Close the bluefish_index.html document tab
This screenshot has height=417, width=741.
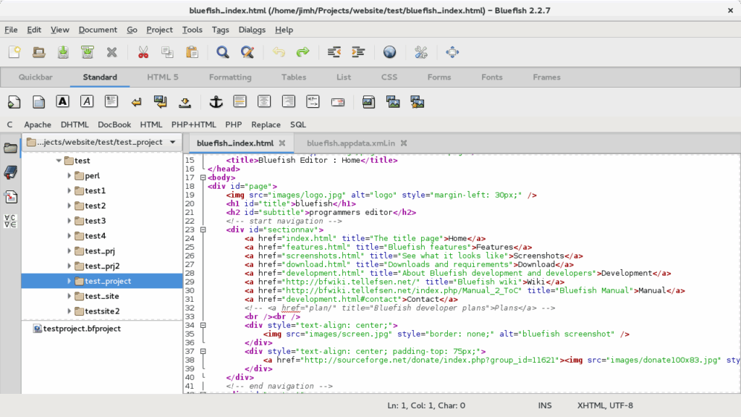[x=281, y=143]
